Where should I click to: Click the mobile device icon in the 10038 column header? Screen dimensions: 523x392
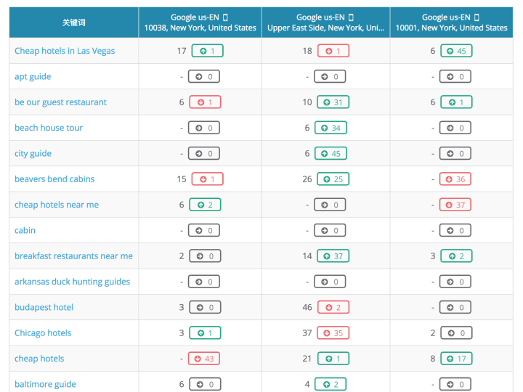[225, 17]
